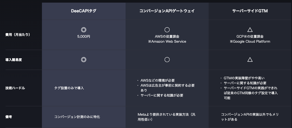Click the circle icon in Gateway 導入難易度 row
Screen dimensions: 292x128
coord(167,60)
